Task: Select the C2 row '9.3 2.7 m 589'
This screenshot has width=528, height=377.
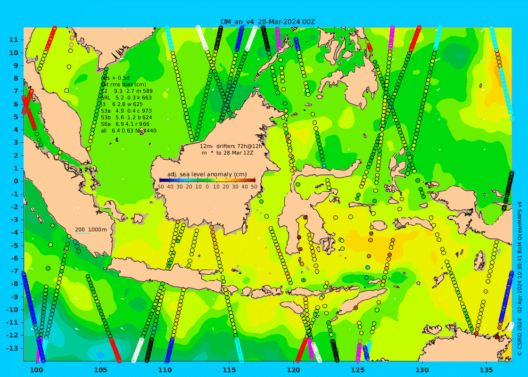Action: coord(127,91)
